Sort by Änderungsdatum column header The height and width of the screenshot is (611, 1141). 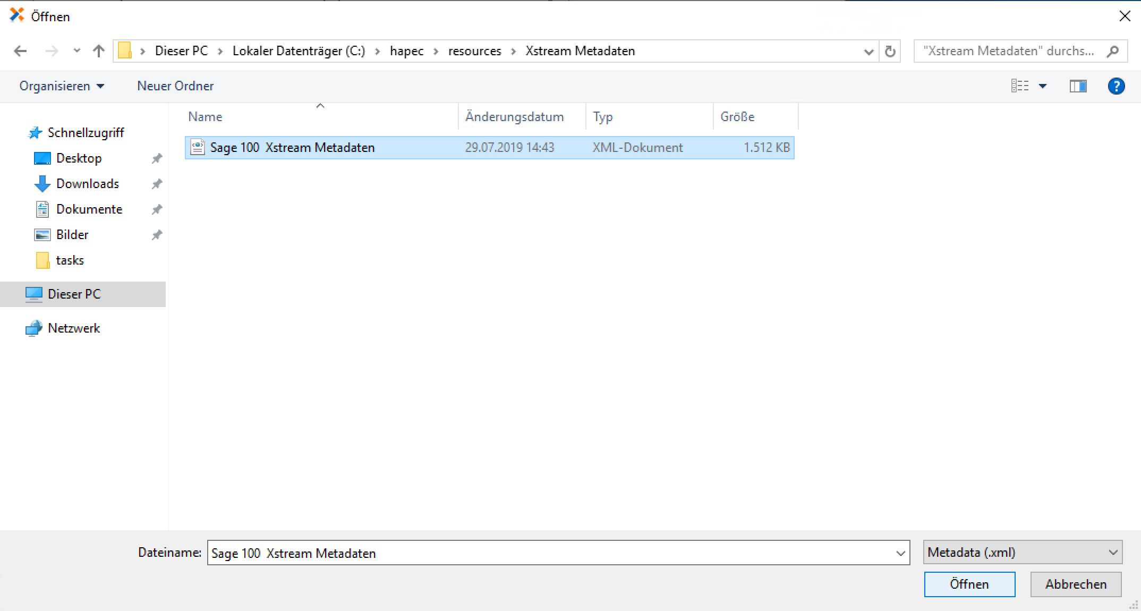[x=514, y=117]
